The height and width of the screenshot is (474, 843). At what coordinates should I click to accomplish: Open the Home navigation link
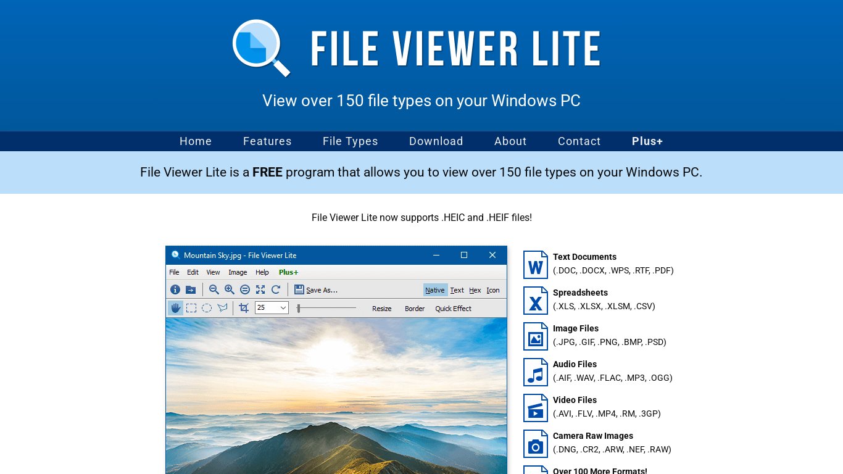(x=196, y=141)
